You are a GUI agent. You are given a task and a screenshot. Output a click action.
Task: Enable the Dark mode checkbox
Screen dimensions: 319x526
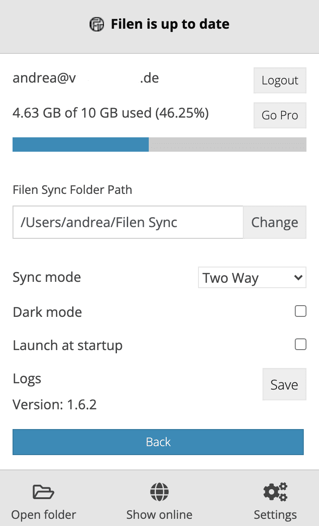[301, 311]
